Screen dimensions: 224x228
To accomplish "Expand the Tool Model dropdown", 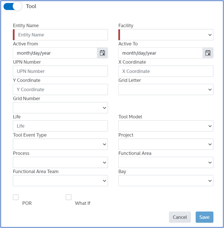I will (x=166, y=126).
